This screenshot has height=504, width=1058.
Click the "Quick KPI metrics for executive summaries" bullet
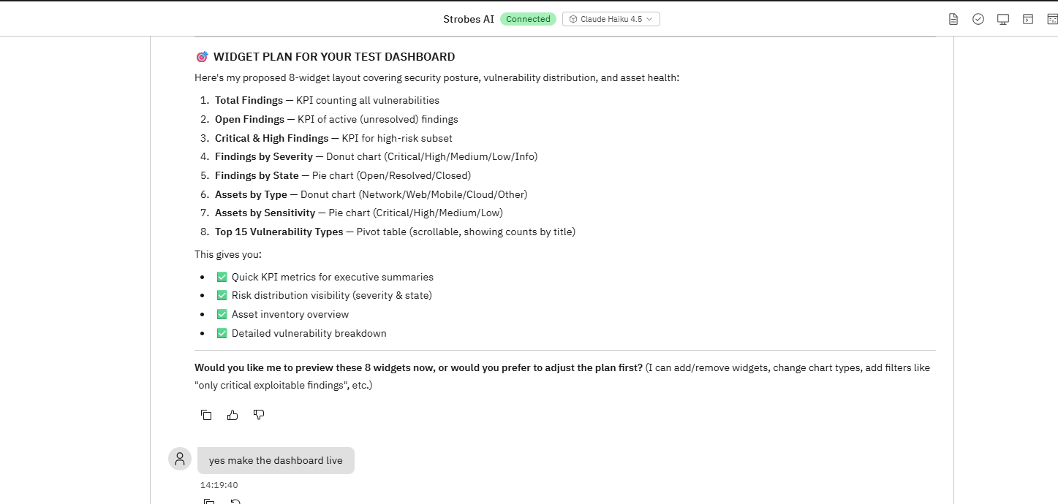click(x=325, y=277)
